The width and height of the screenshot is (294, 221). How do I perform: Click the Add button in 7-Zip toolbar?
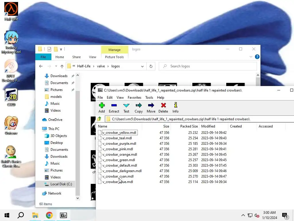pyautogui.click(x=102, y=108)
